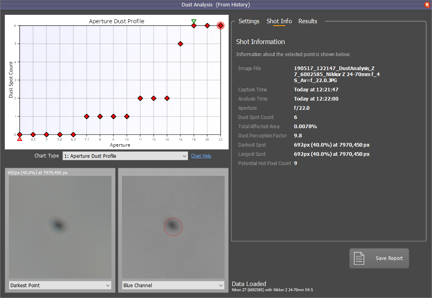Click the Total Affected Area value '0.0078%'
The height and width of the screenshot is (298, 432).
pyautogui.click(x=305, y=126)
